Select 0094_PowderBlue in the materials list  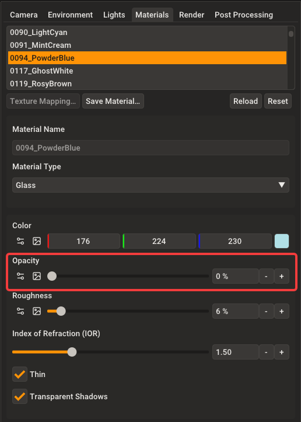coord(147,58)
